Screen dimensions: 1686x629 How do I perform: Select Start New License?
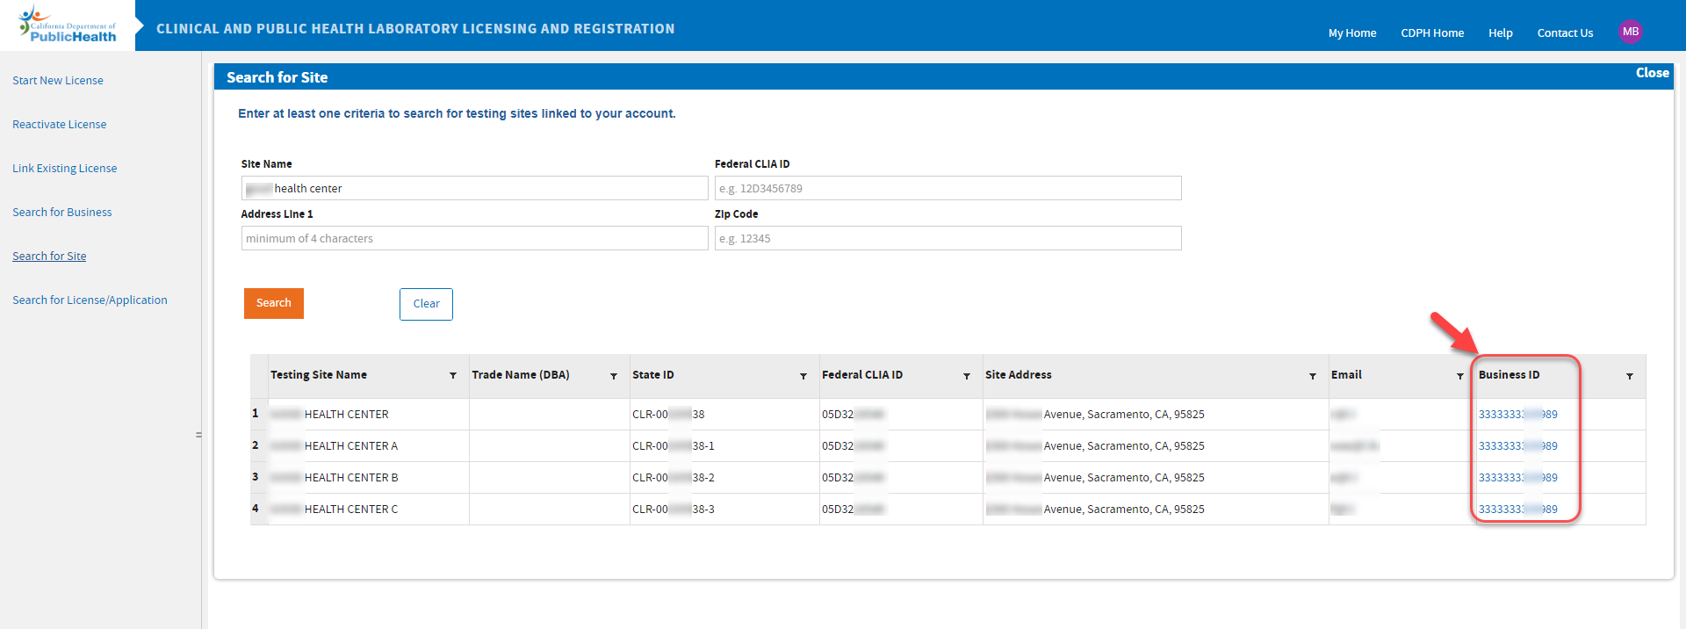coord(58,80)
